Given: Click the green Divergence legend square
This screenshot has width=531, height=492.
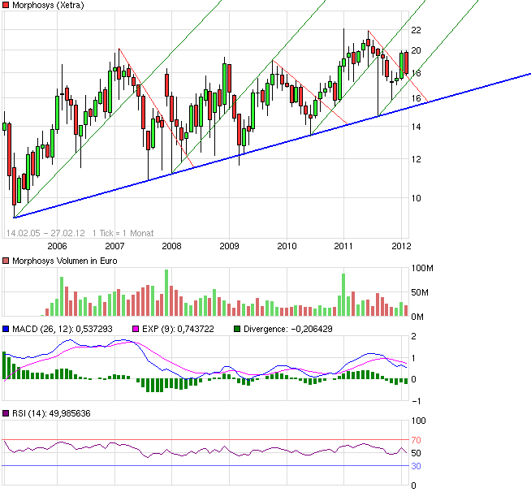Looking at the screenshot, I should click(x=237, y=329).
